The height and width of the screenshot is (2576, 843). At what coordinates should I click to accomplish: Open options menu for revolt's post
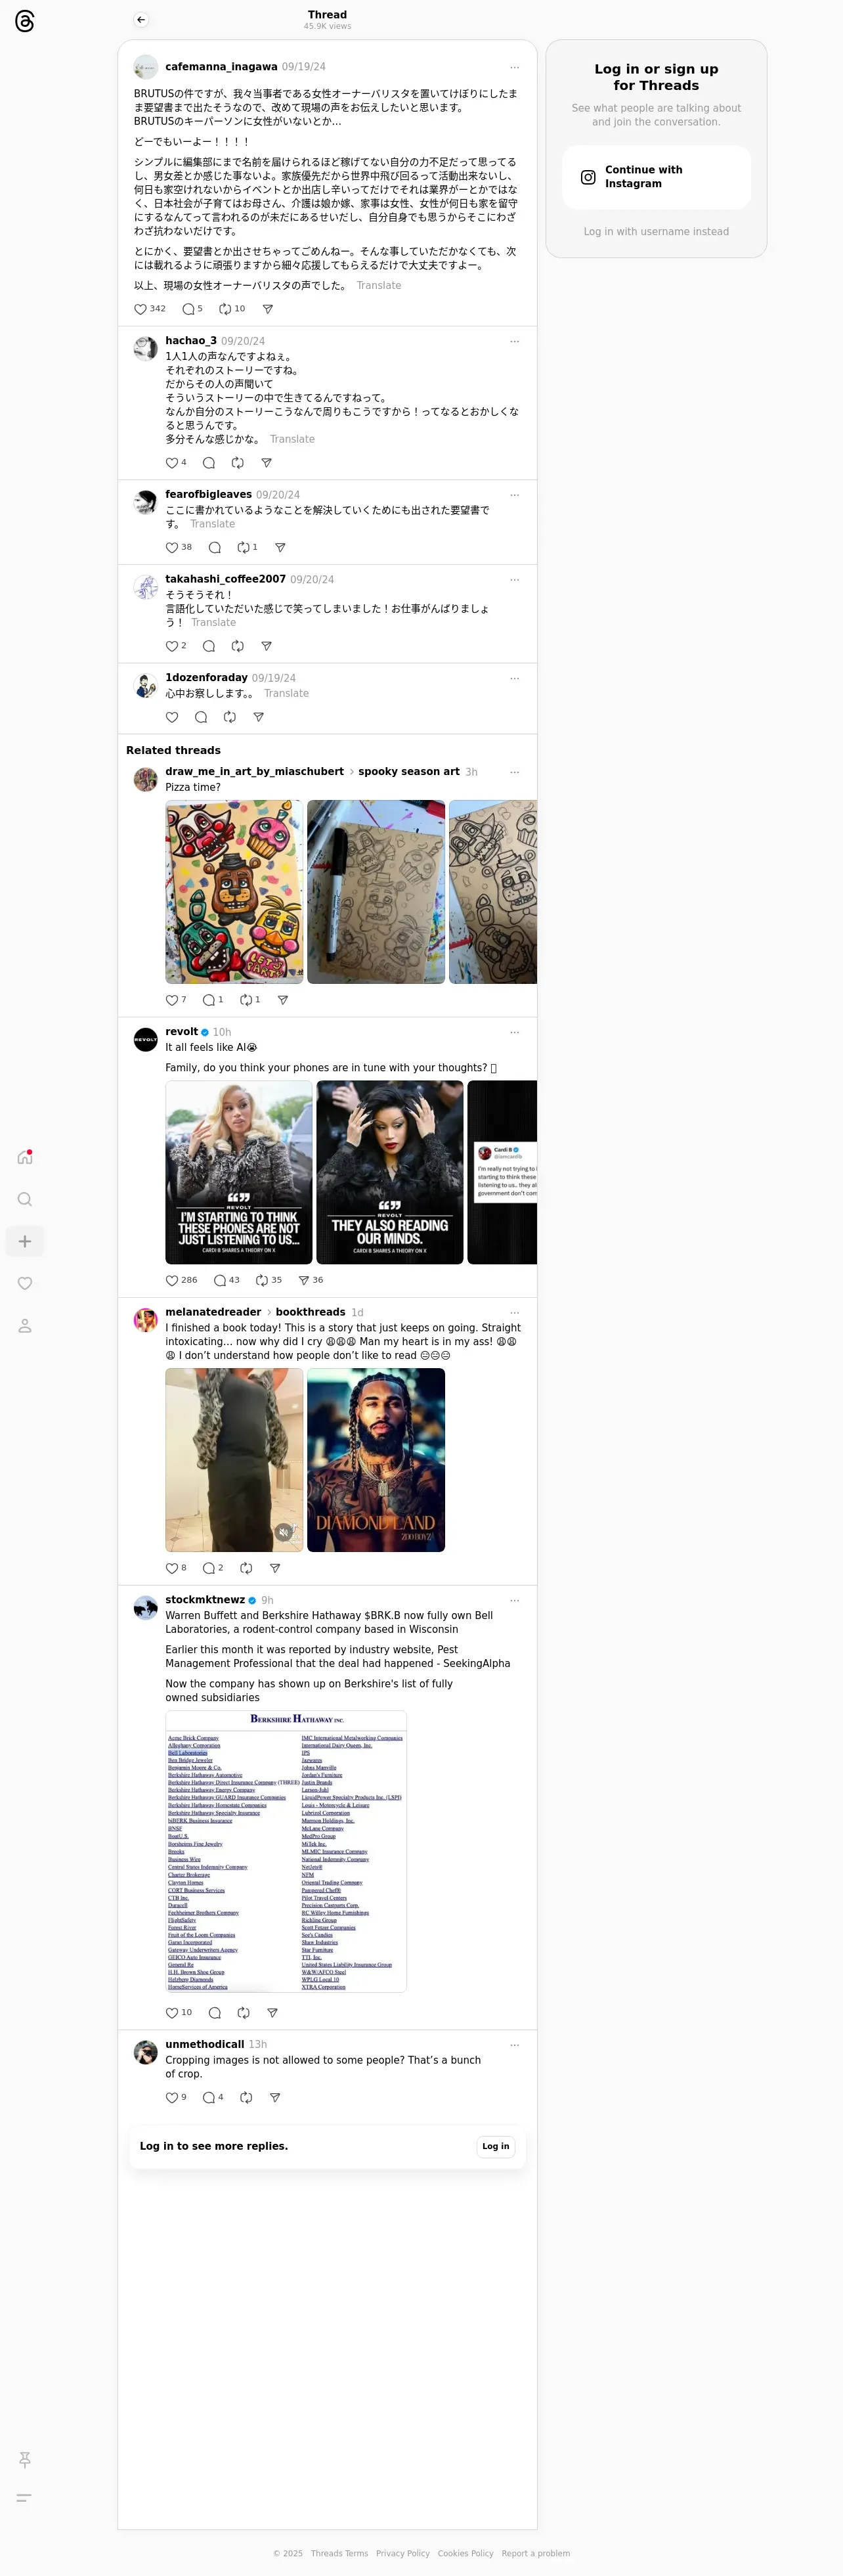click(515, 1032)
